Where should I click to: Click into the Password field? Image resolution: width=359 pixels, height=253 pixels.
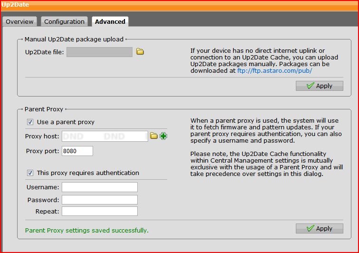pyautogui.click(x=99, y=200)
